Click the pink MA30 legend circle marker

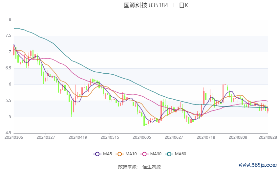point(144,154)
